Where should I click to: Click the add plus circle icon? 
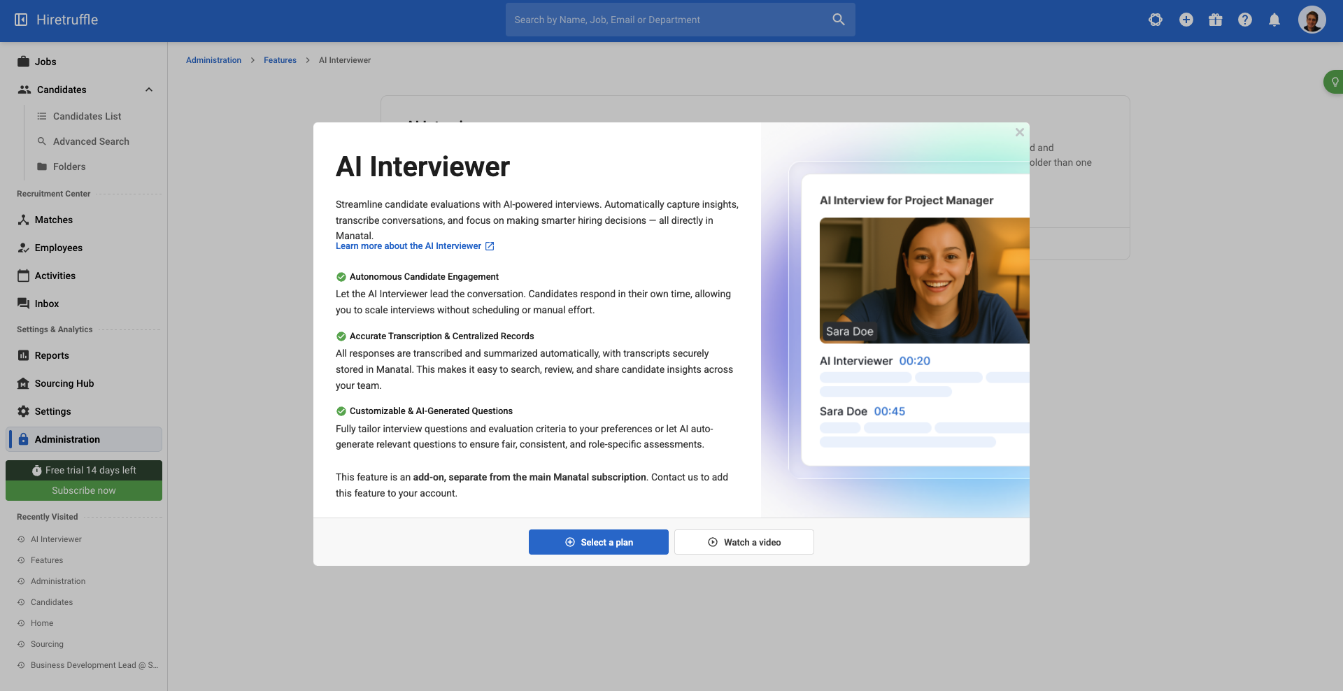(1186, 20)
